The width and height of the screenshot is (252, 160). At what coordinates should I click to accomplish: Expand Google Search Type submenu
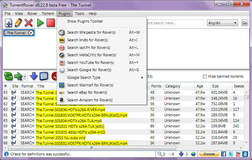(x=102, y=77)
